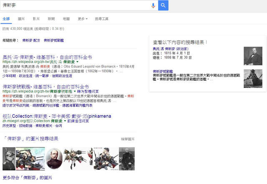Viewport: 267px width, 184px height.
Task: Click the microphone voice search icon
Action: (153, 5)
